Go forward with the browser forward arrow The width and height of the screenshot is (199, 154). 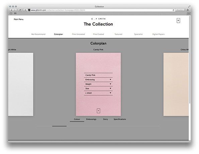point(15,10)
